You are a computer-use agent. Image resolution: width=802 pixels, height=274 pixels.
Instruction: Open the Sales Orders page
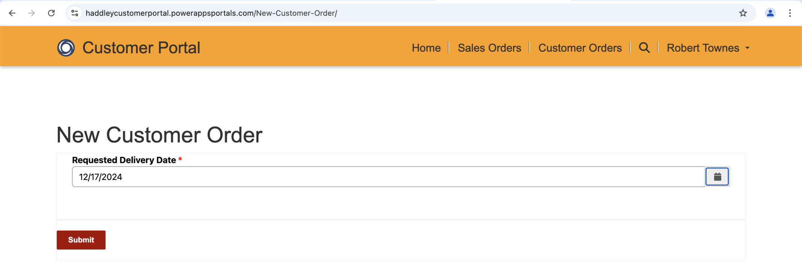489,48
